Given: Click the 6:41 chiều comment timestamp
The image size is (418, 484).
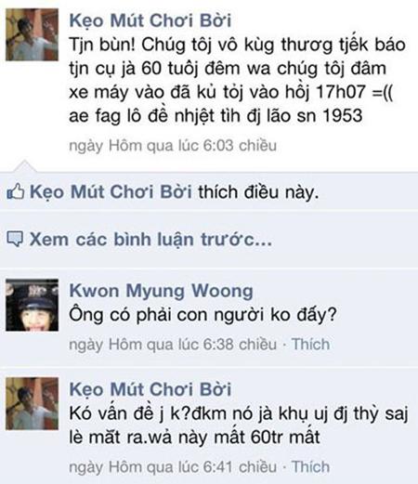Looking at the screenshot, I should tap(173, 467).
